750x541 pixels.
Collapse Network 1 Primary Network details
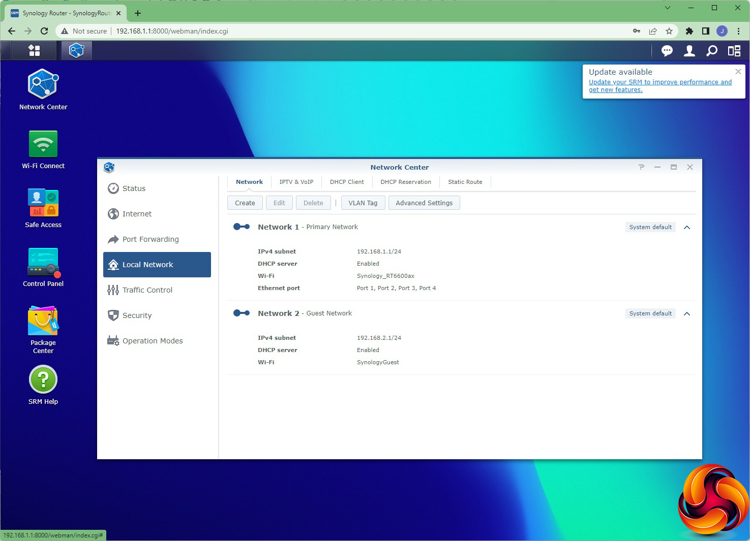pos(687,227)
